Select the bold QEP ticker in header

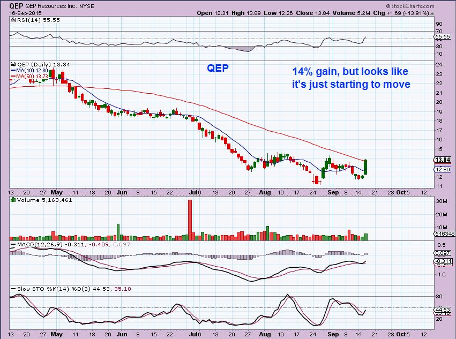click(x=16, y=6)
